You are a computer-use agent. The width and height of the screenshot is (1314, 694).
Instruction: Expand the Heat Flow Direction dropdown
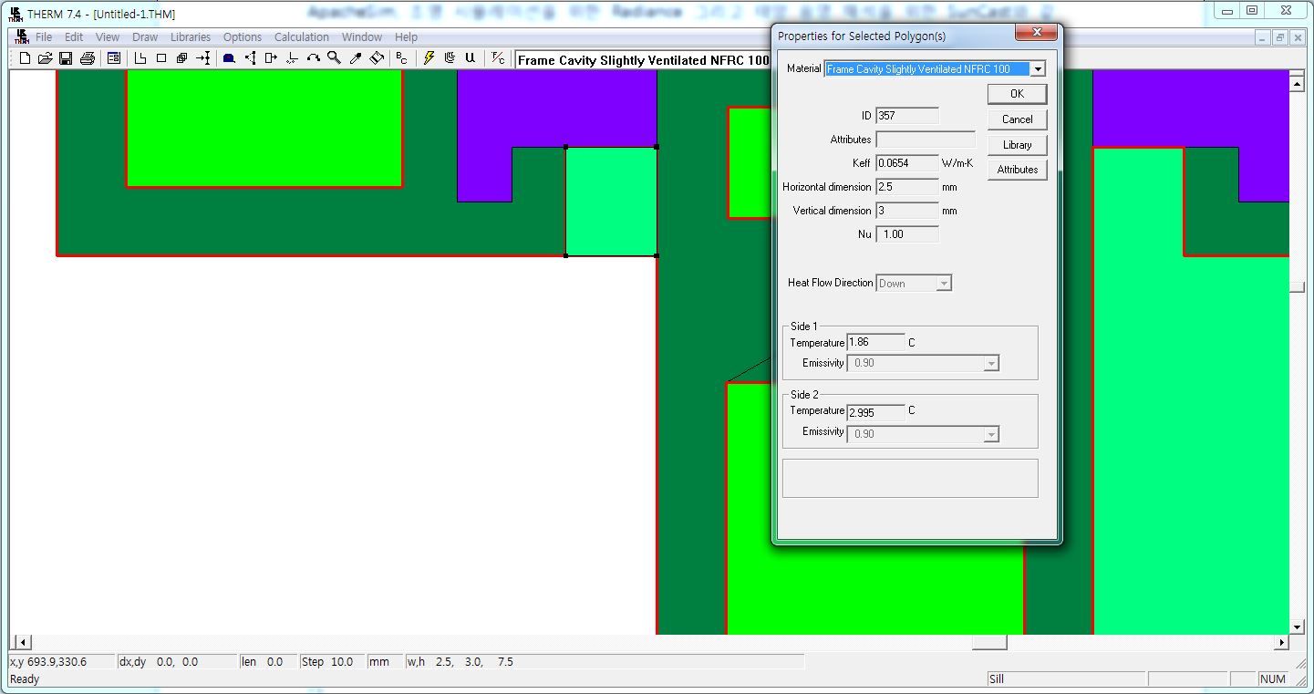(x=944, y=284)
